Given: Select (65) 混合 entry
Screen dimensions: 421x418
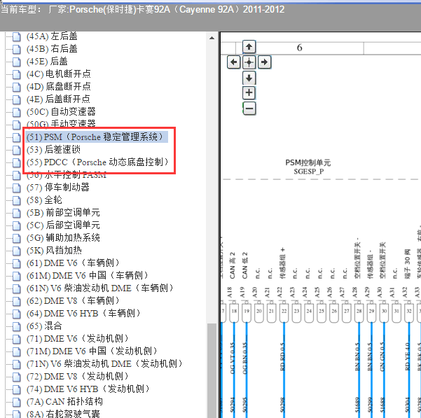Looking at the screenshot, I should (44, 326).
